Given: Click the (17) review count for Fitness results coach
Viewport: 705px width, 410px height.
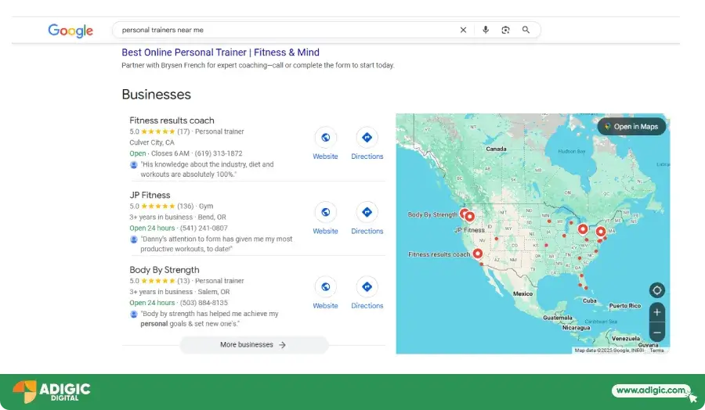Looking at the screenshot, I should 183,131.
